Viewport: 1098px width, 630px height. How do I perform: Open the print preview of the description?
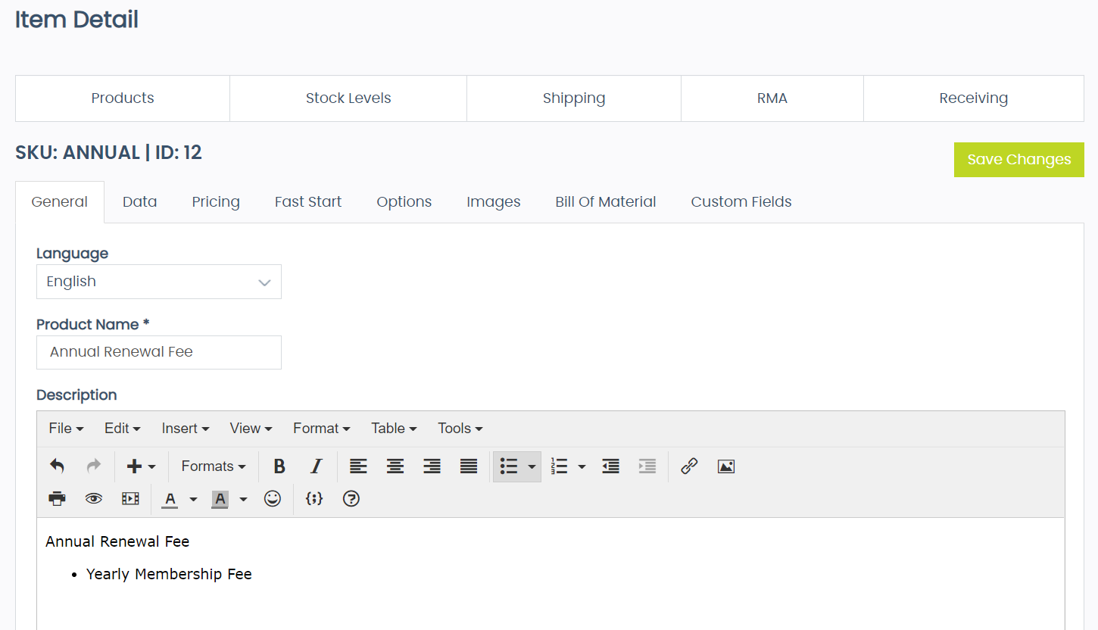pos(57,498)
